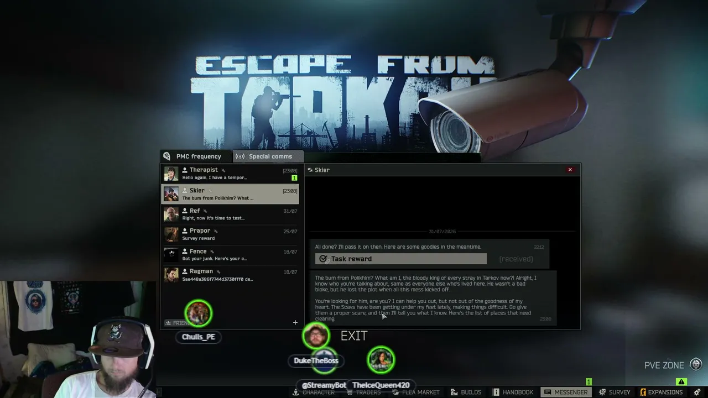Click the PMC frequency tab icon

tap(167, 156)
